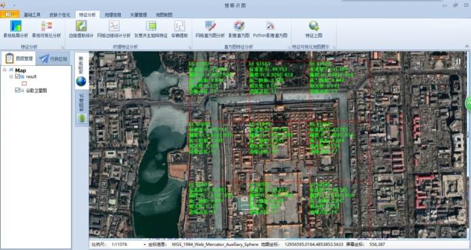Open 景观格局分析 landscape pattern analysis tool
This screenshot has height=250, width=471.
point(16,29)
